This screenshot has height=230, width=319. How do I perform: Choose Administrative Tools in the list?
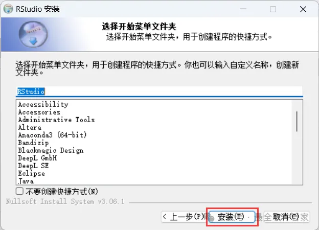click(56, 120)
